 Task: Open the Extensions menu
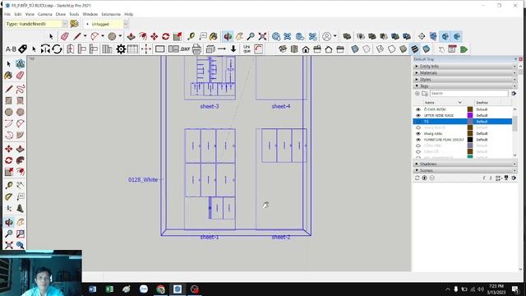tap(111, 14)
